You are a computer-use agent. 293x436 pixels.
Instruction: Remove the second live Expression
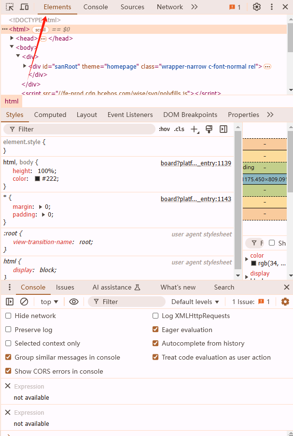(8, 412)
